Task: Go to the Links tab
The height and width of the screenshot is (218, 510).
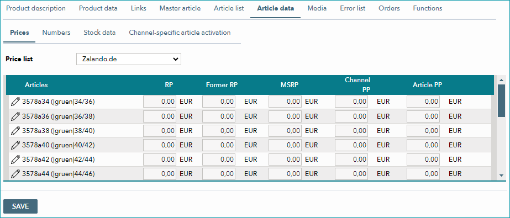Action: tap(139, 8)
